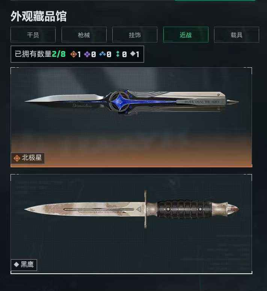Click the orange icon beside 北极星 label

click(x=17, y=158)
